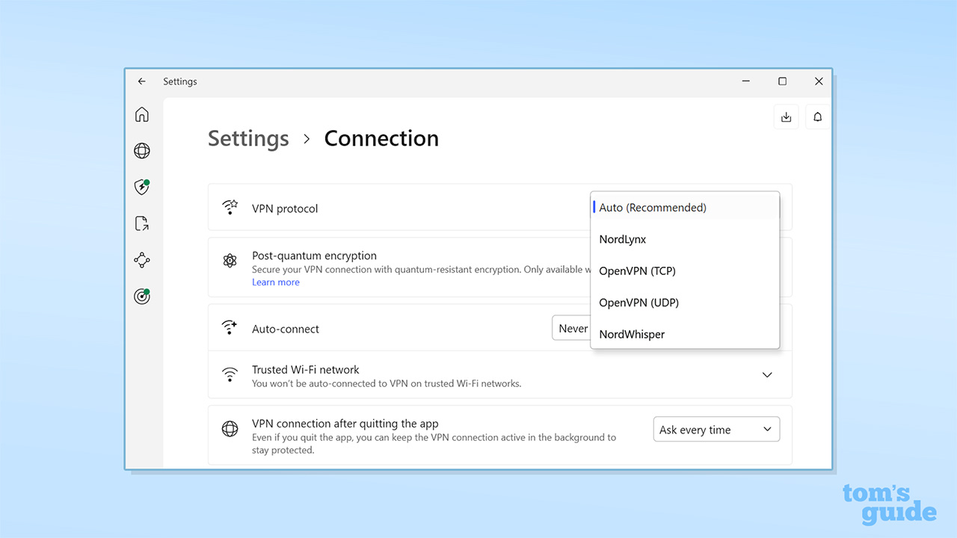Click the Settings breadcrumb link
The height and width of the screenshot is (538, 957).
tap(248, 139)
